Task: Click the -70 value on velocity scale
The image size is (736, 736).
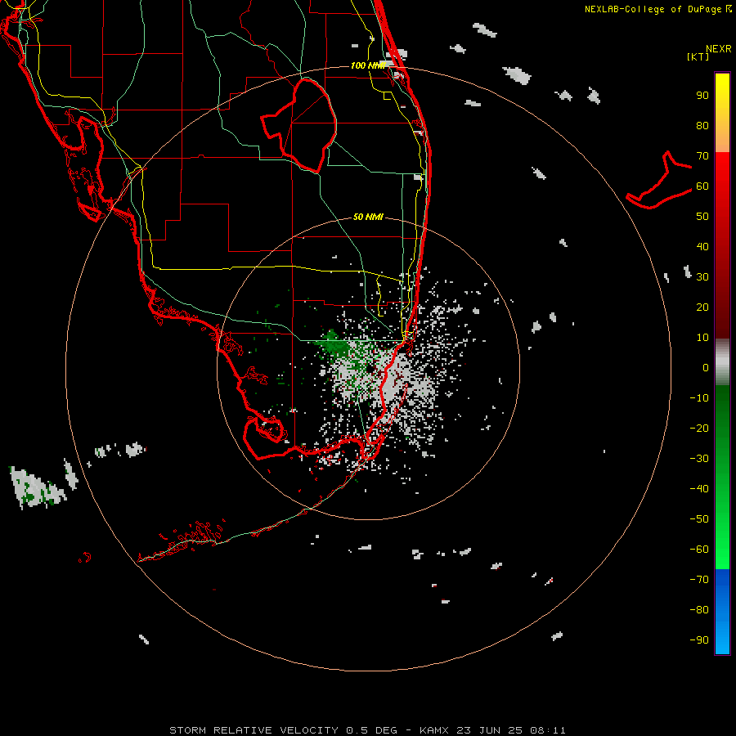Action: point(699,580)
